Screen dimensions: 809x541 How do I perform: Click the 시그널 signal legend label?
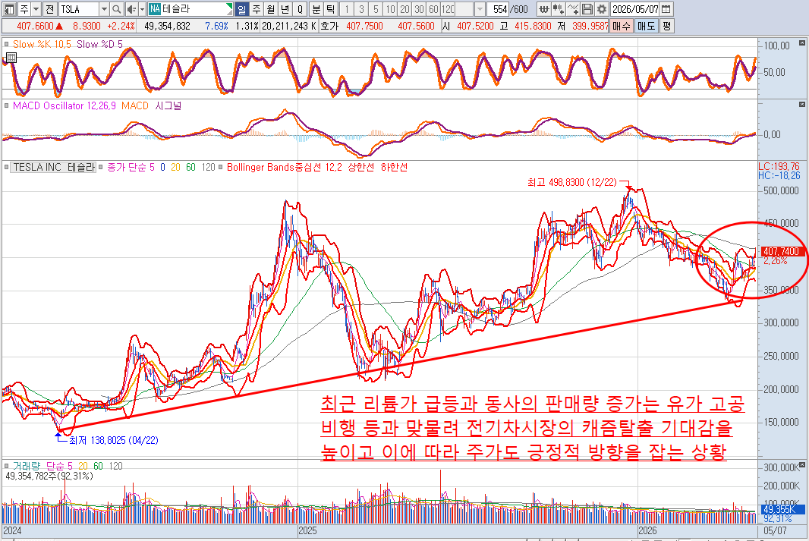[x=168, y=105]
